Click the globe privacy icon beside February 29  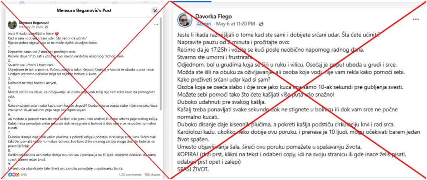pos(46,27)
